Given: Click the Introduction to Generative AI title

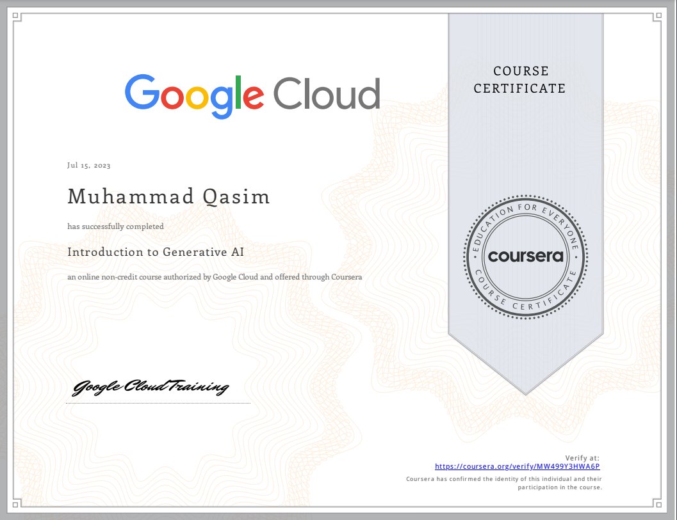Looking at the screenshot, I should coord(156,252).
